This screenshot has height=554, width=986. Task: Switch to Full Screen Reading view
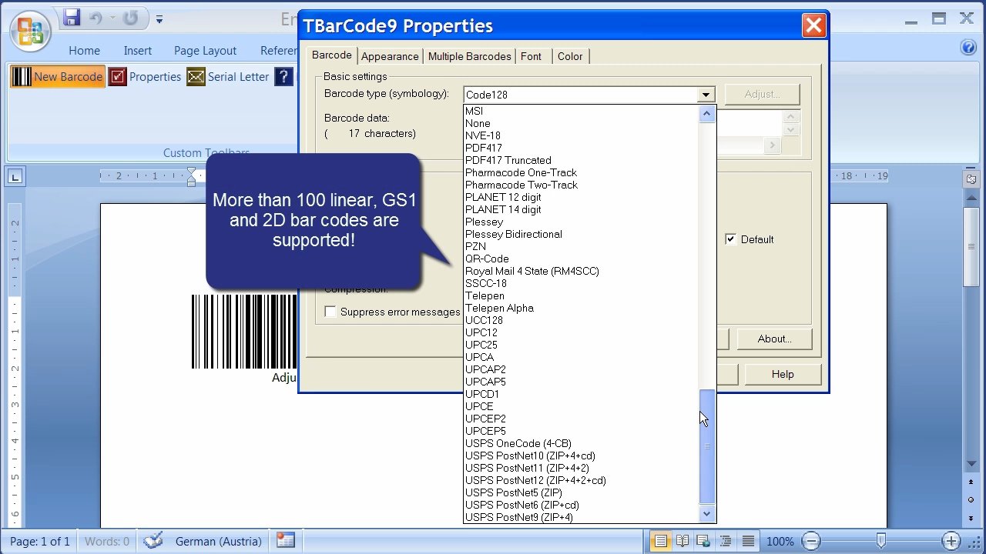point(682,541)
